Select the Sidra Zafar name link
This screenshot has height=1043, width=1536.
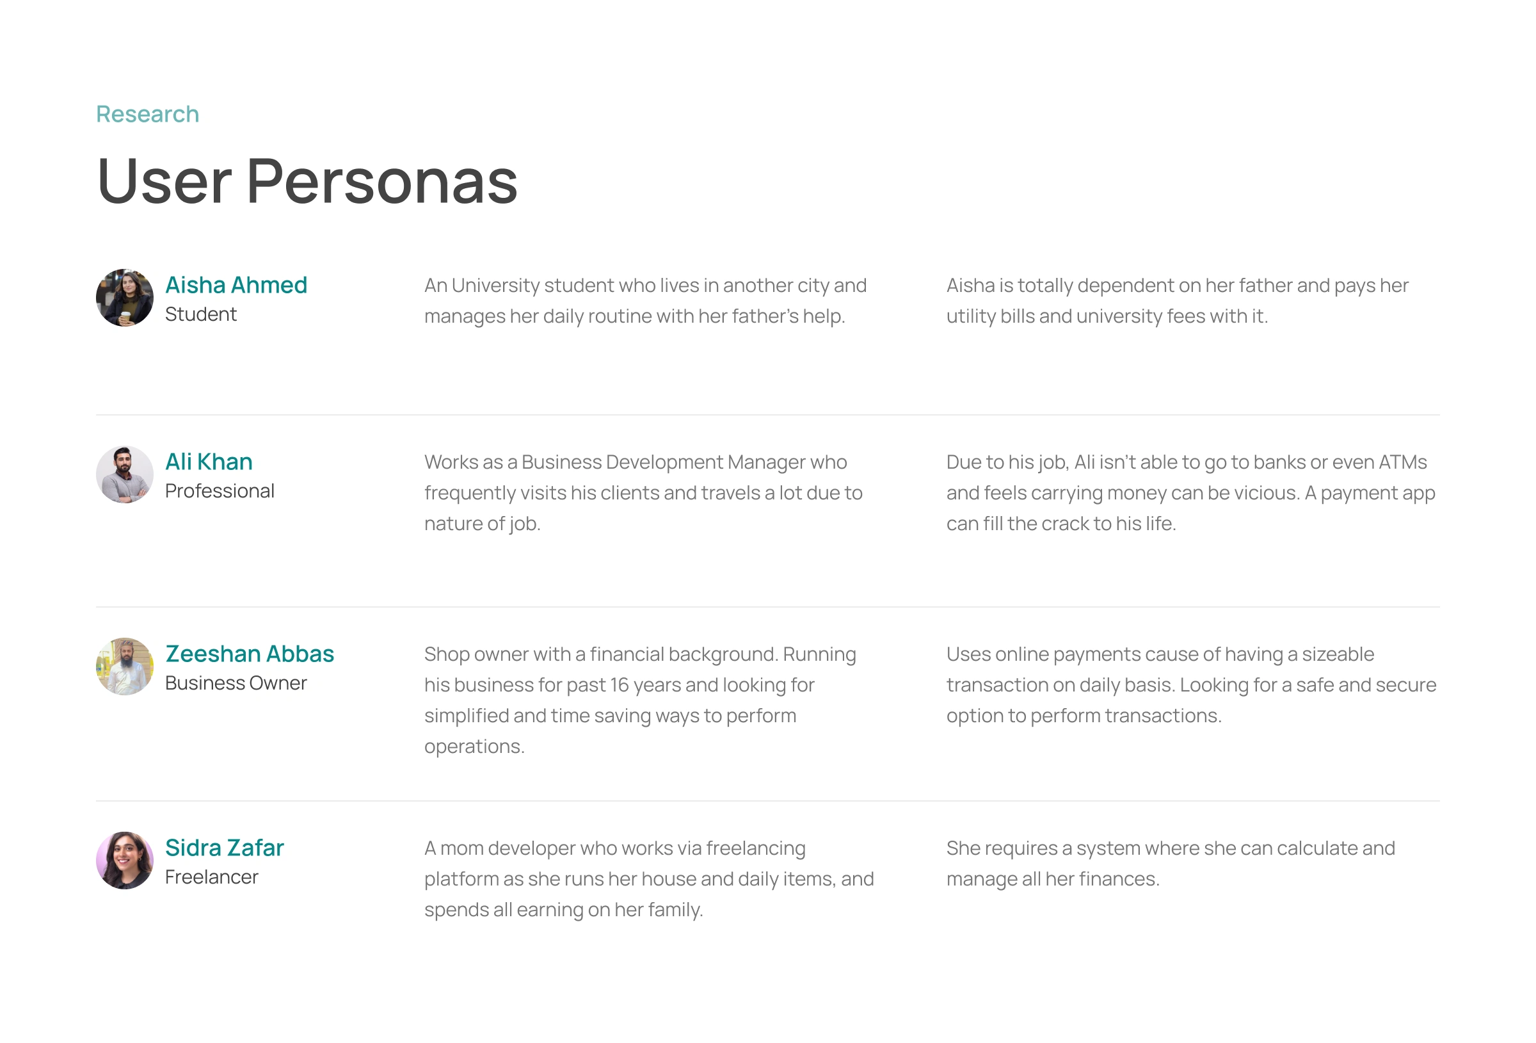[224, 847]
